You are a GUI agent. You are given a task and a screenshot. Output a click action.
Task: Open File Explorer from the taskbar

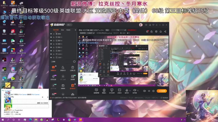click(x=36, y=120)
